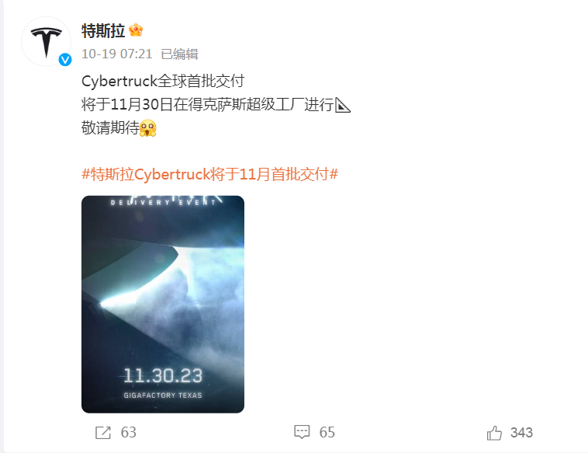
Task: Enlarge the Cybertruck delivery event poster image
Action: (163, 305)
